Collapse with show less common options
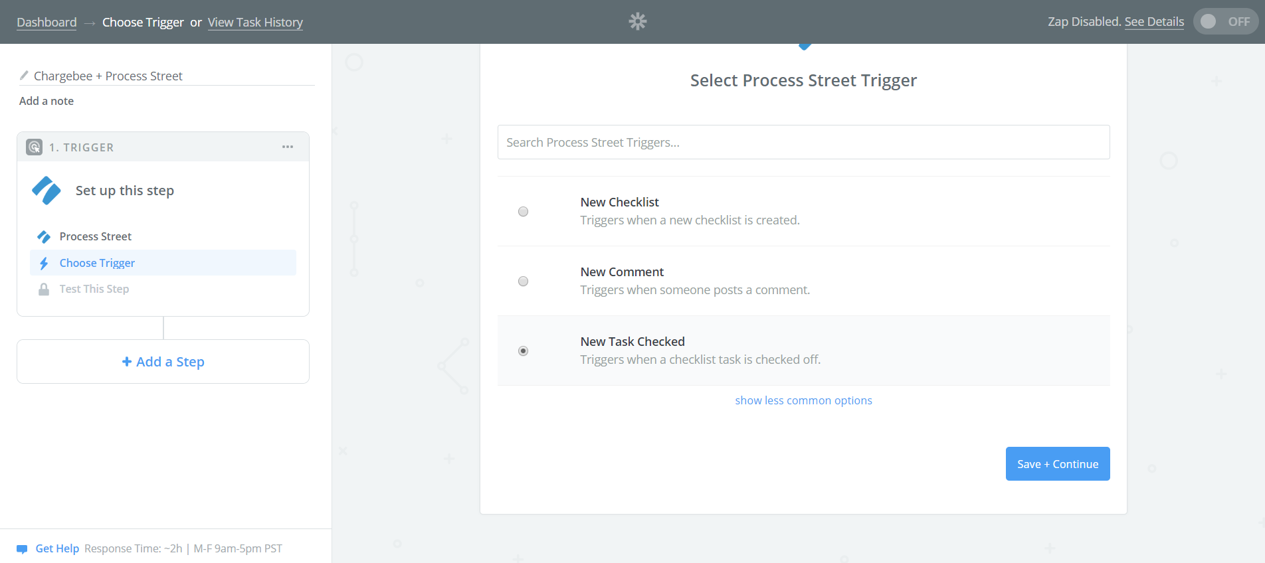Screen dimensions: 1265x563 click(803, 400)
